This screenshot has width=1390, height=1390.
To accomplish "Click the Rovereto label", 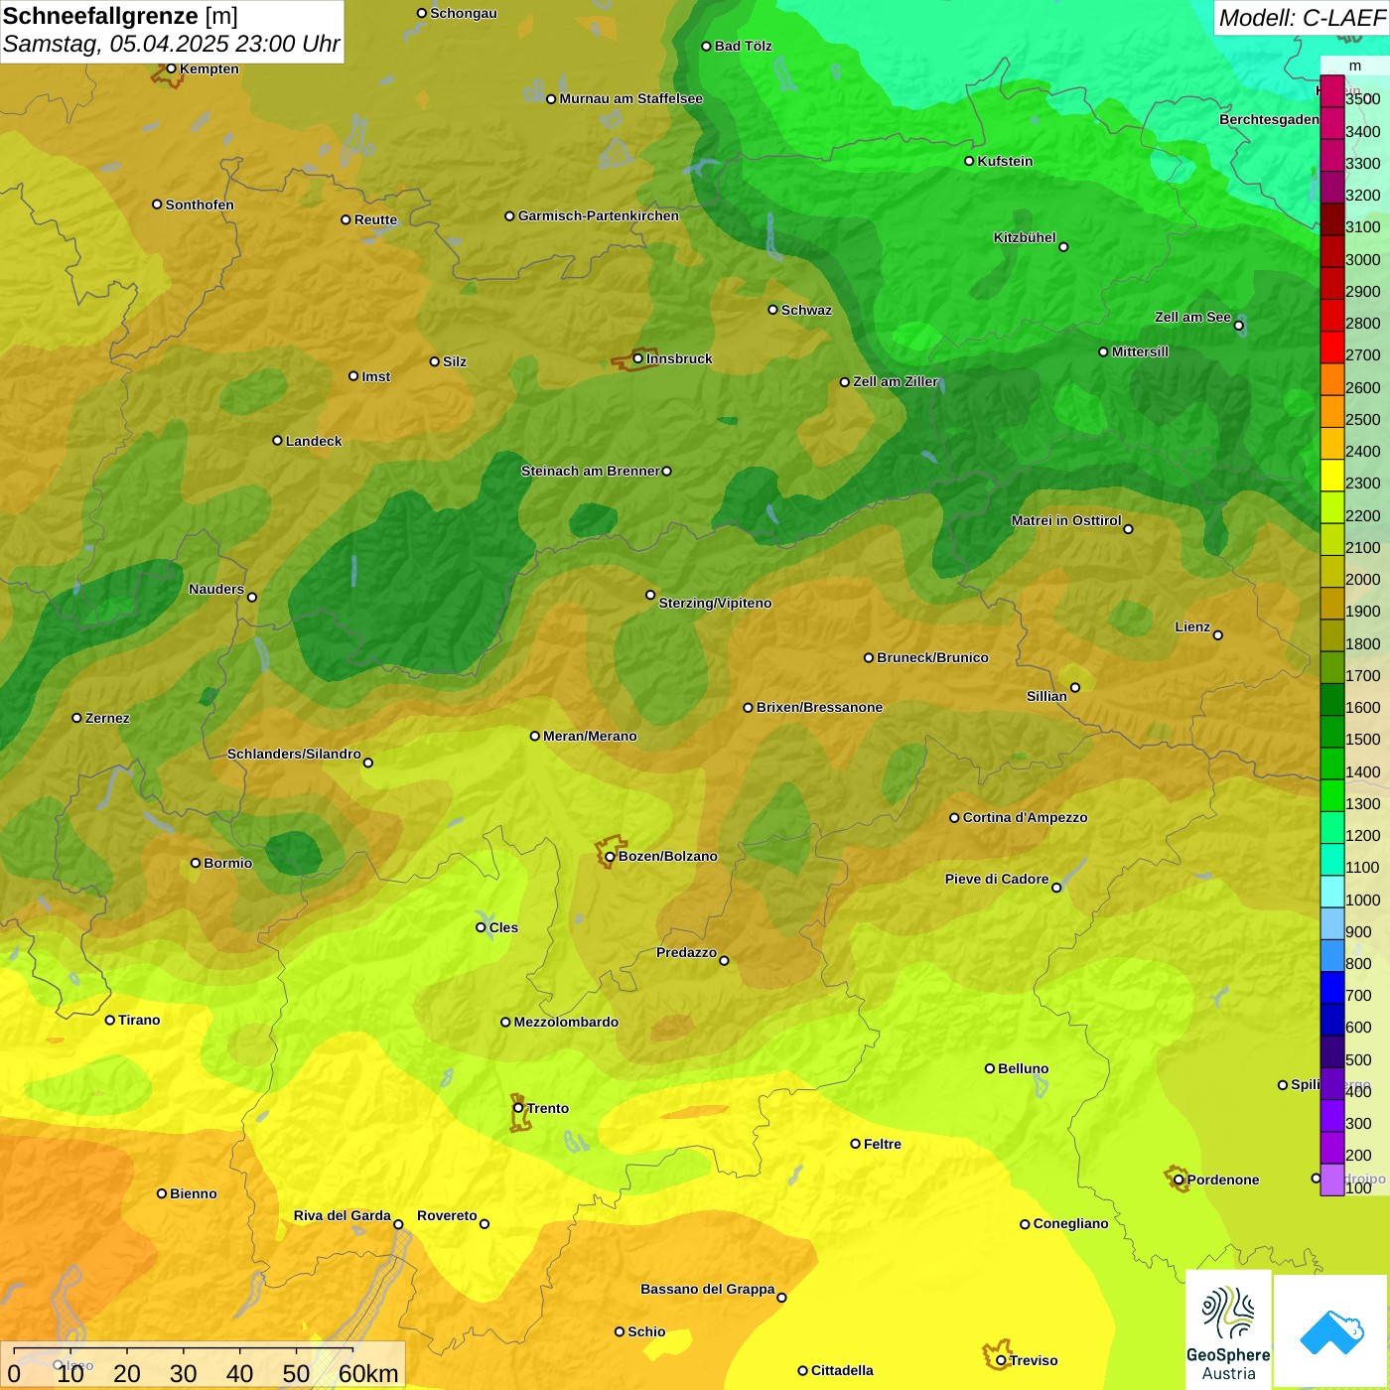I will coord(448,1215).
